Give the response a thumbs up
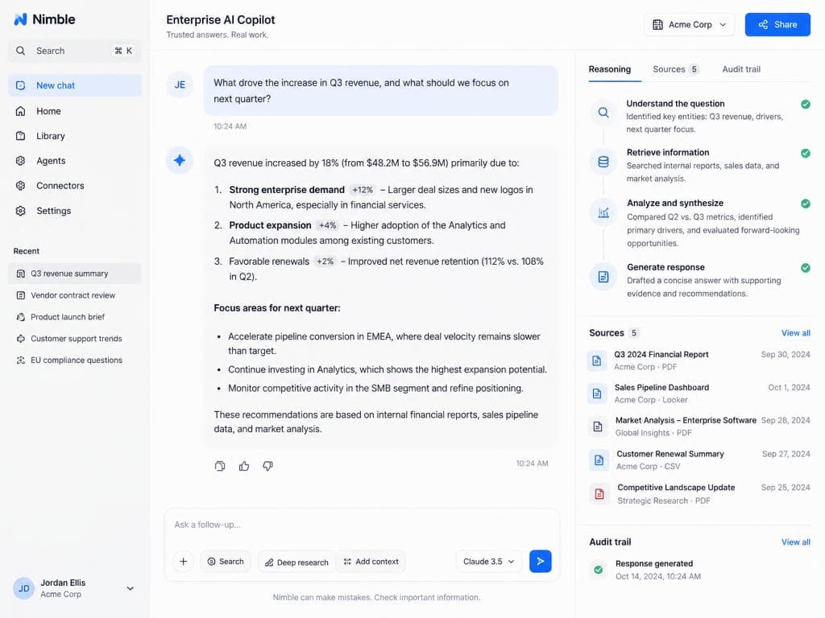The height and width of the screenshot is (618, 825). click(x=243, y=466)
